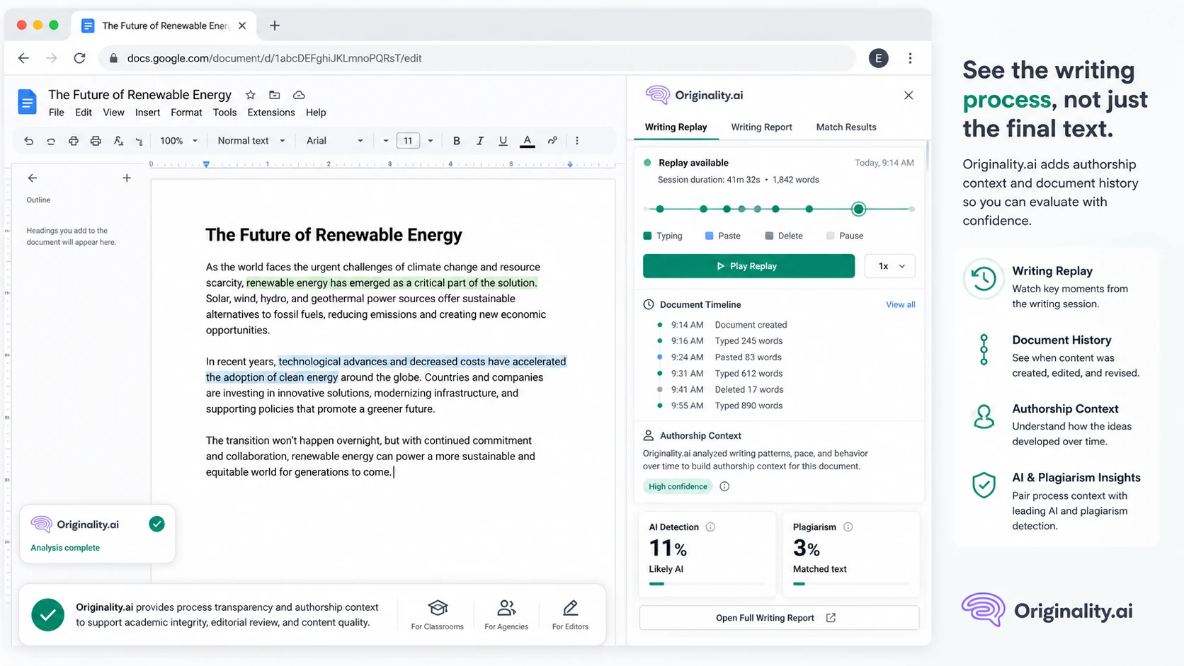Start the replay with Play Replay
This screenshot has width=1184, height=666.
tap(748, 266)
